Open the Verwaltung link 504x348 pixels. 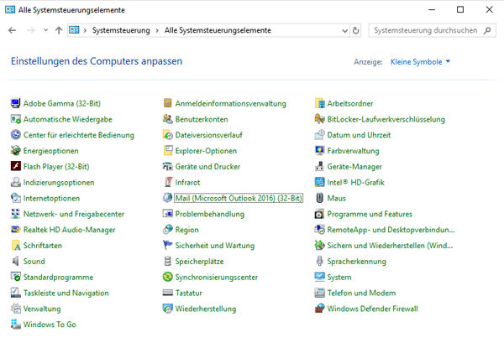[42, 309]
